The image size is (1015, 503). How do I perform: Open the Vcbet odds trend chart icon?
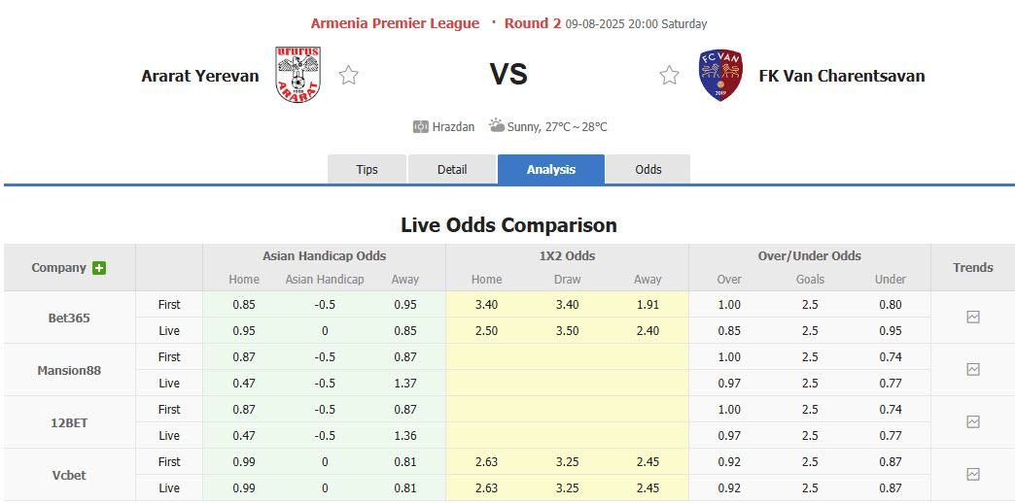tap(973, 475)
